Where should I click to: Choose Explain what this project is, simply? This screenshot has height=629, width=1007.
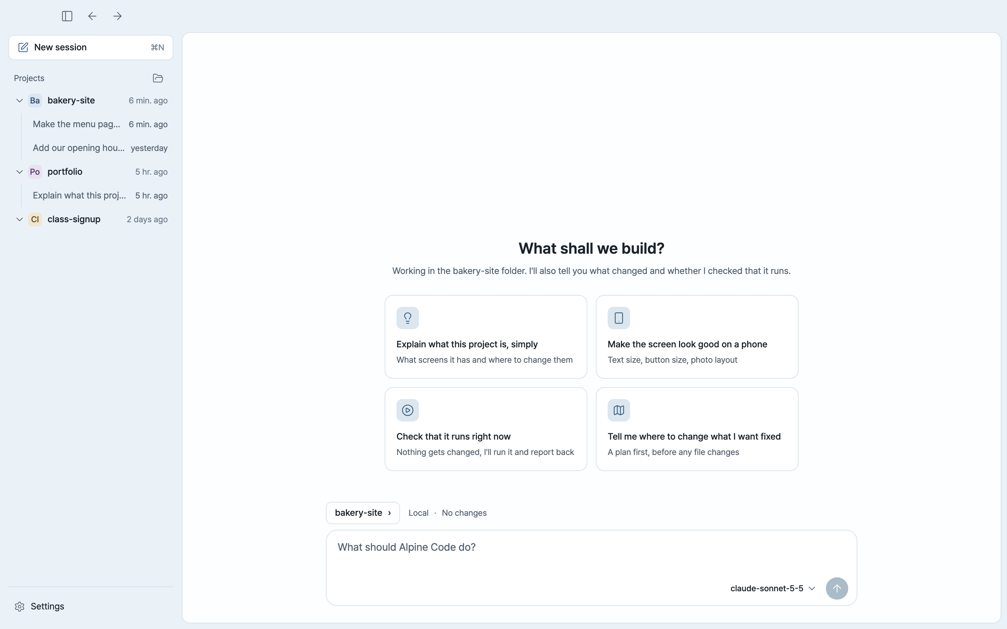(x=486, y=337)
